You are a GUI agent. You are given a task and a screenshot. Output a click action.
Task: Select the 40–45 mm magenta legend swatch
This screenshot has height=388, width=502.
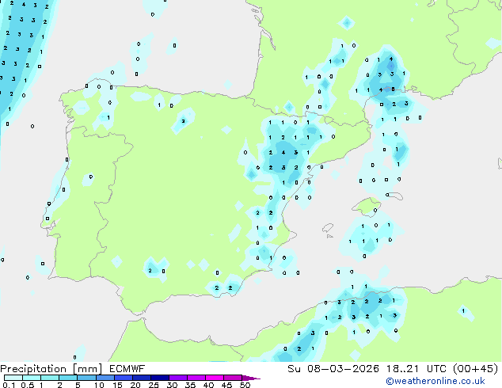(215, 378)
